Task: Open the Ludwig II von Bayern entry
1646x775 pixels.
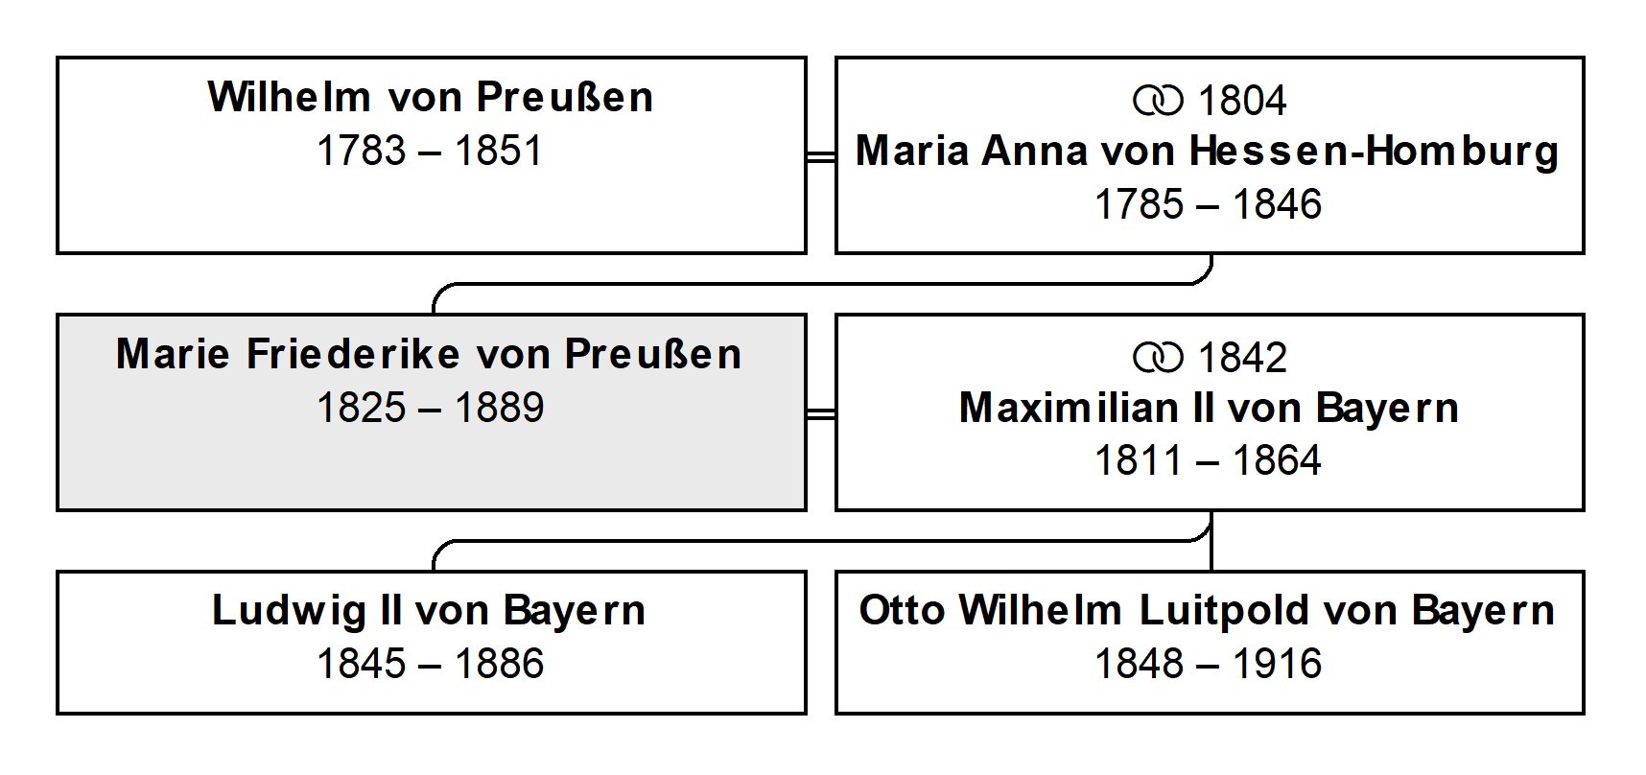Action: click(431, 643)
